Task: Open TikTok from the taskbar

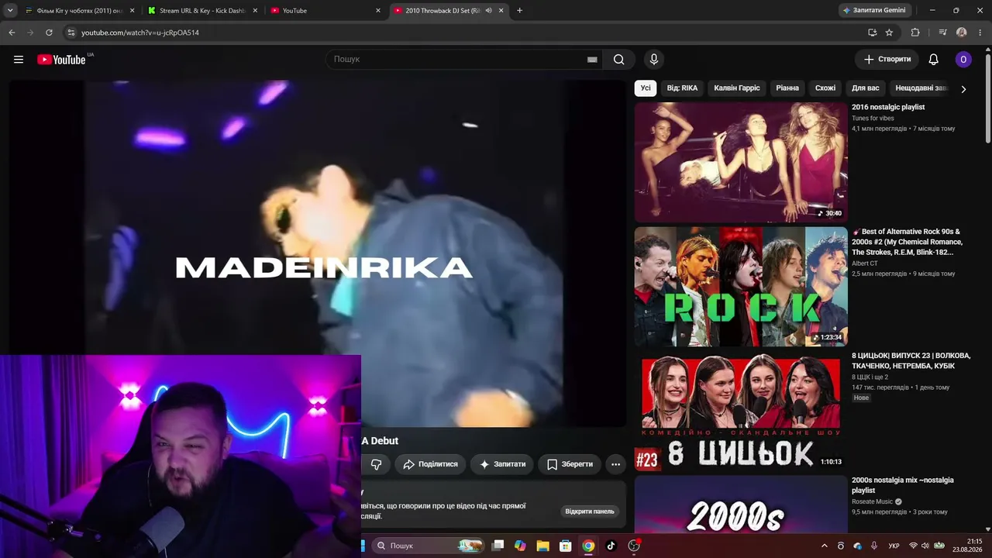Action: (611, 546)
